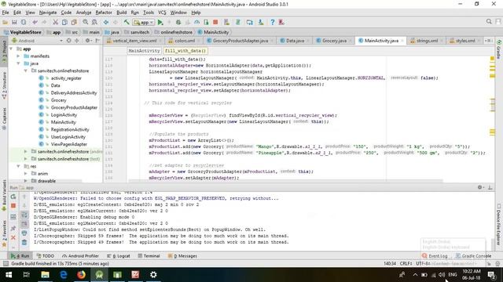Open File Explorer from the taskbar

46,275
